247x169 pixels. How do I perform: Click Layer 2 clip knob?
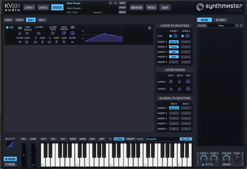point(187,36)
